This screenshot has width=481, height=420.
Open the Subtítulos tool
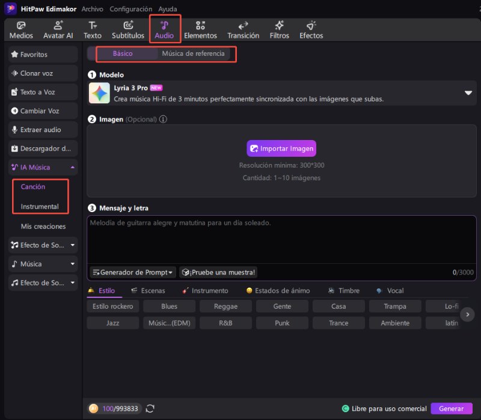128,30
